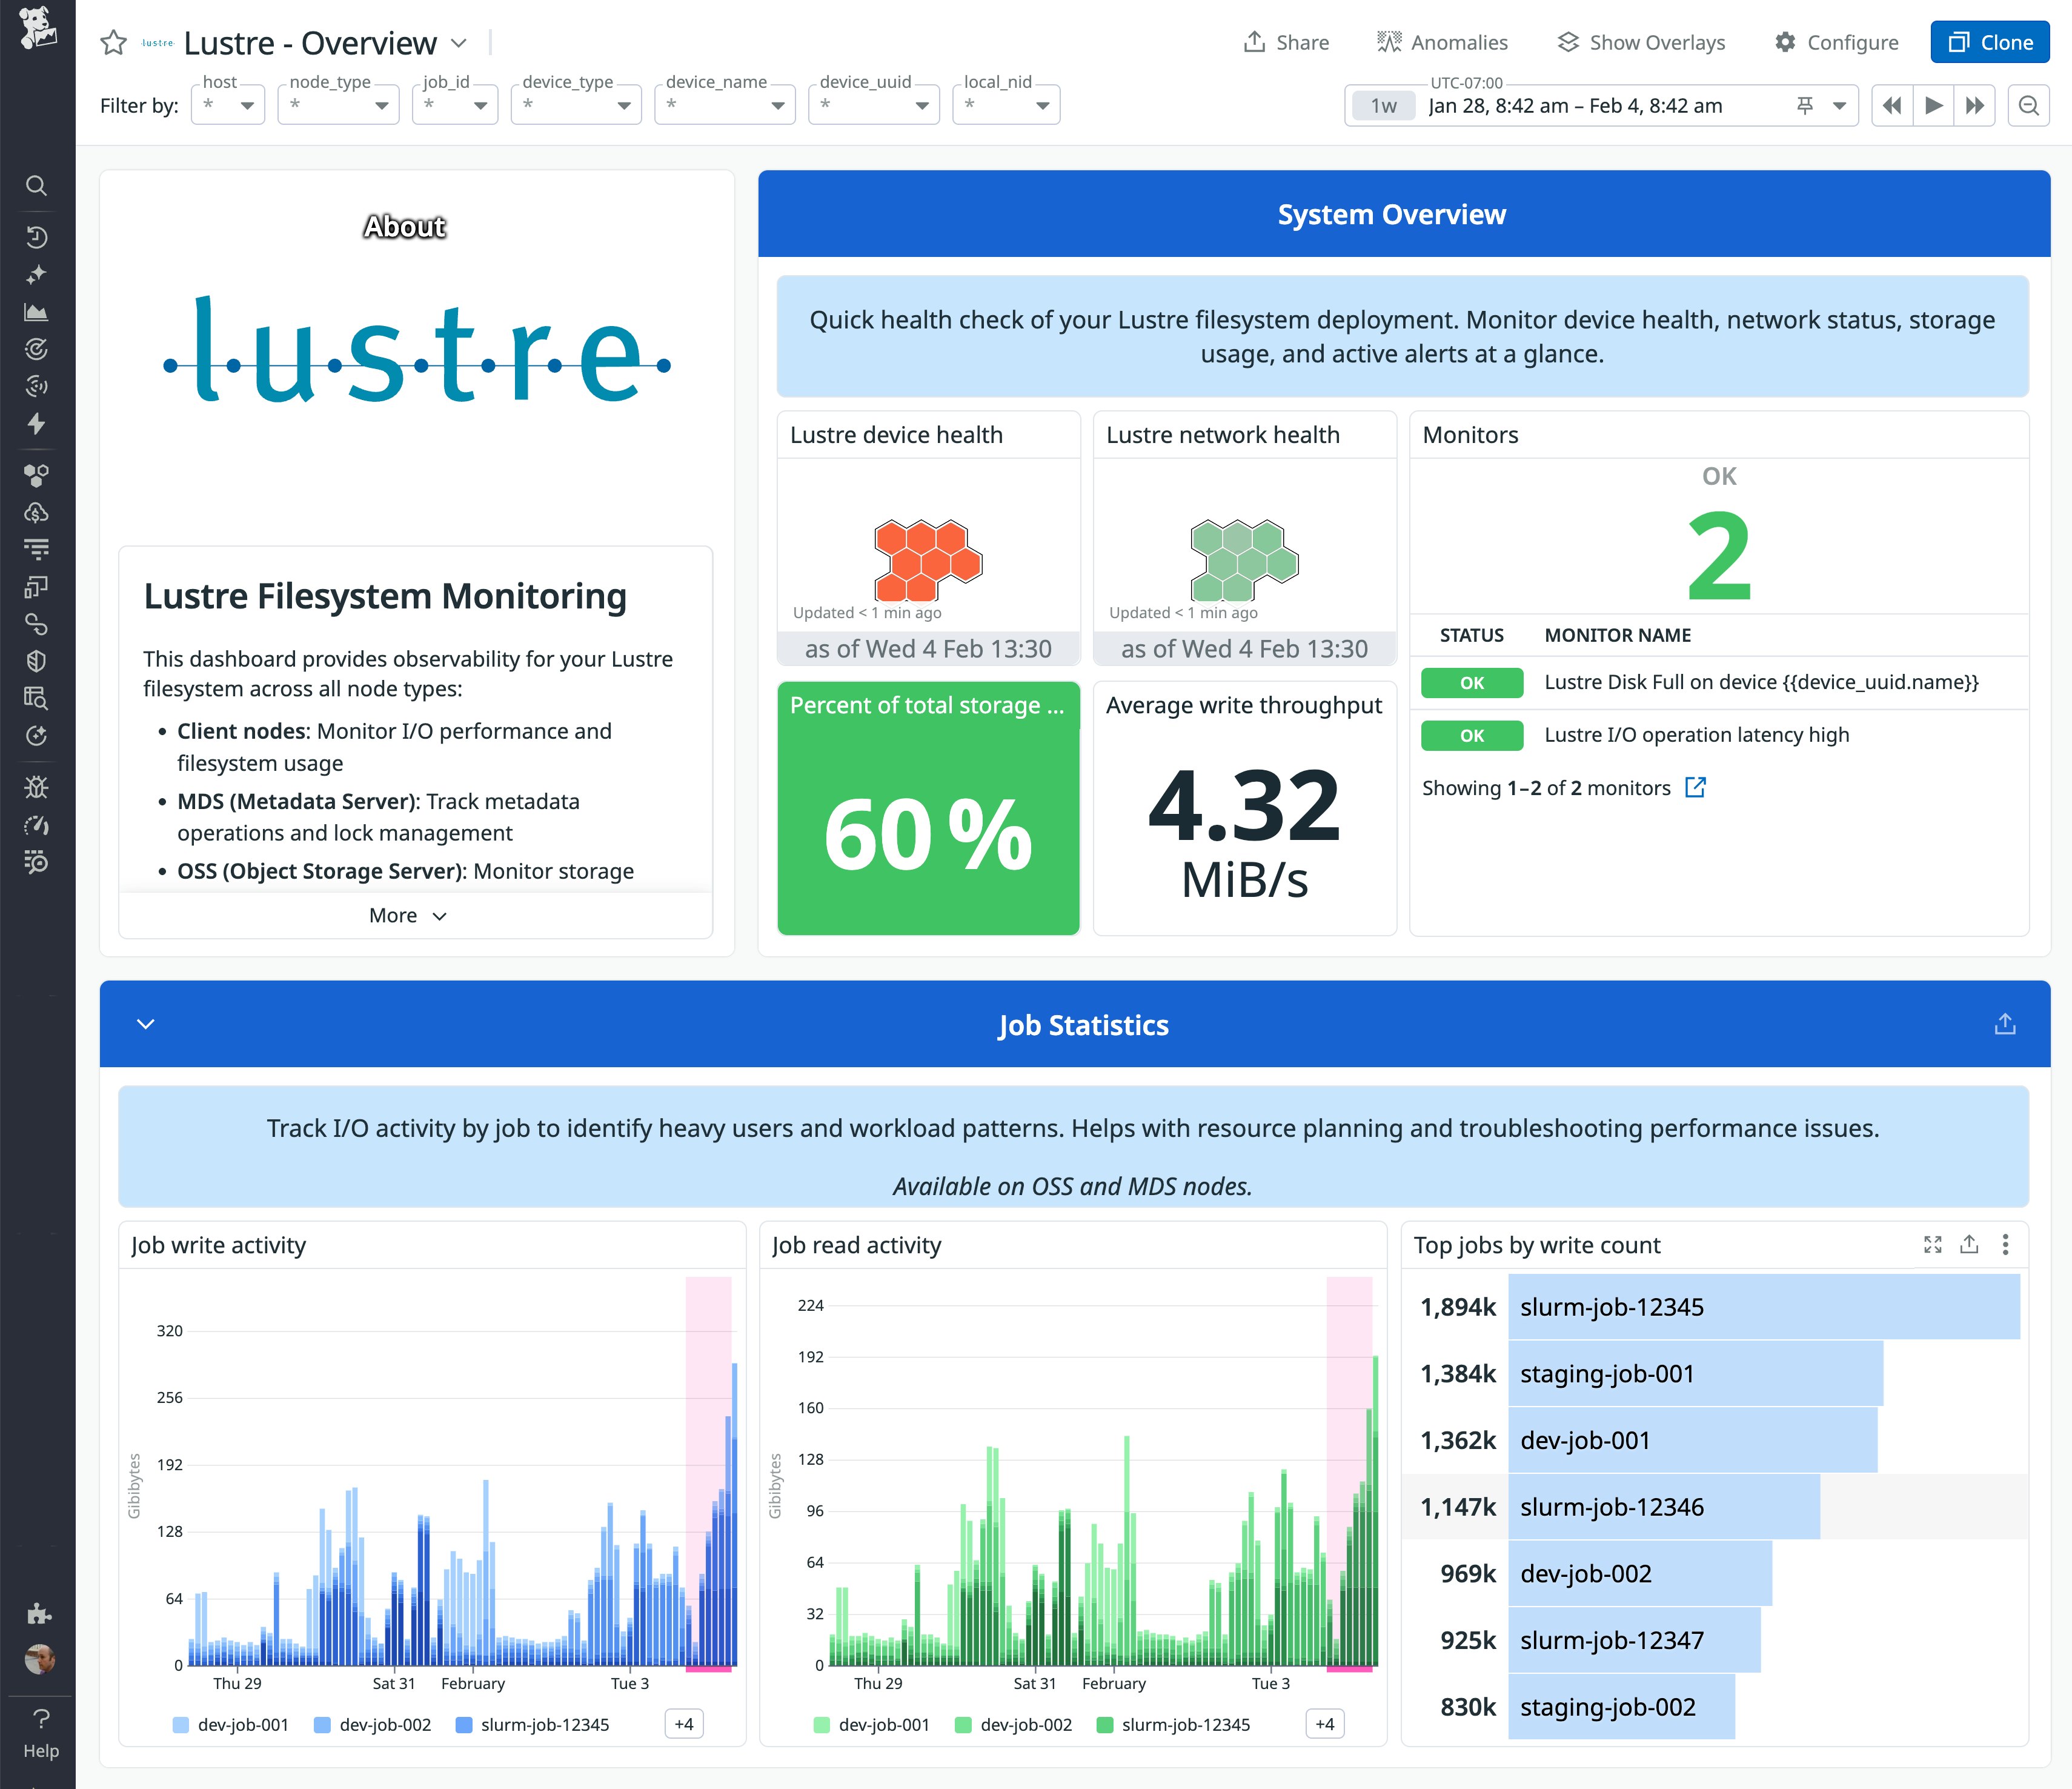Collapse the Job Statistics section
The height and width of the screenshot is (1789, 2072).
(145, 1024)
